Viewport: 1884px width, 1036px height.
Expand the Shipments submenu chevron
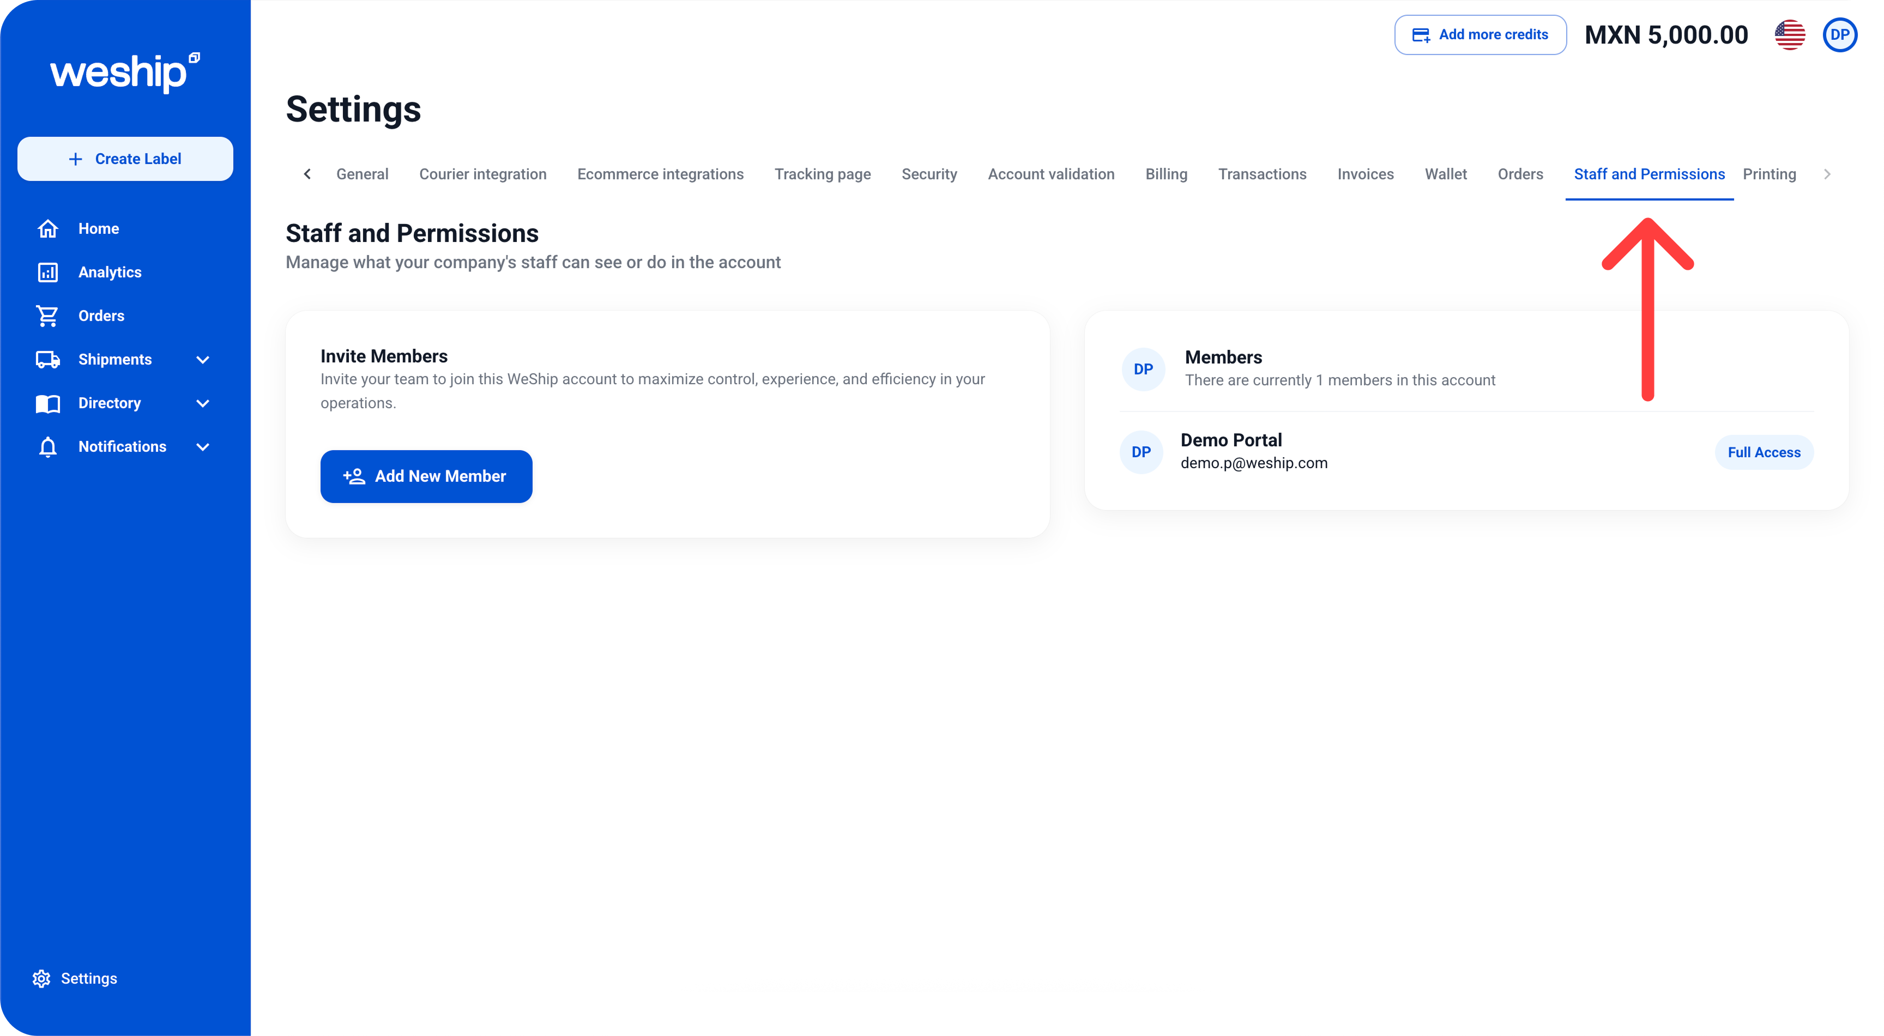203,360
